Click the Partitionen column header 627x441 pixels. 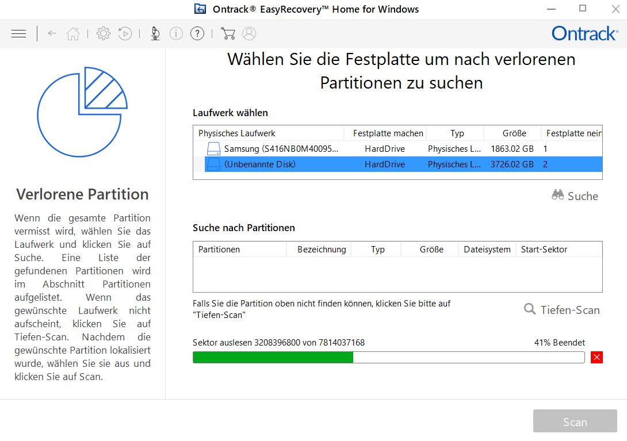click(x=240, y=249)
